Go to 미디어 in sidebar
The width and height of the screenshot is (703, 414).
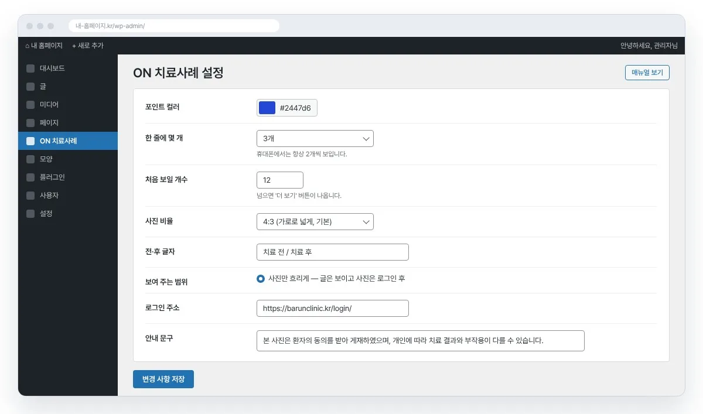click(68, 105)
